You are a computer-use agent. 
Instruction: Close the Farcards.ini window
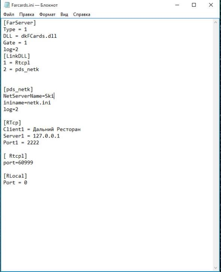(x=211, y=5)
